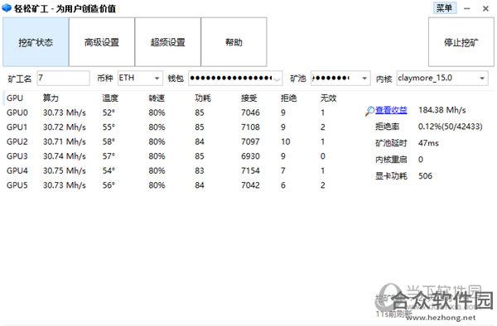Click accepted shares value 7108

250,127
